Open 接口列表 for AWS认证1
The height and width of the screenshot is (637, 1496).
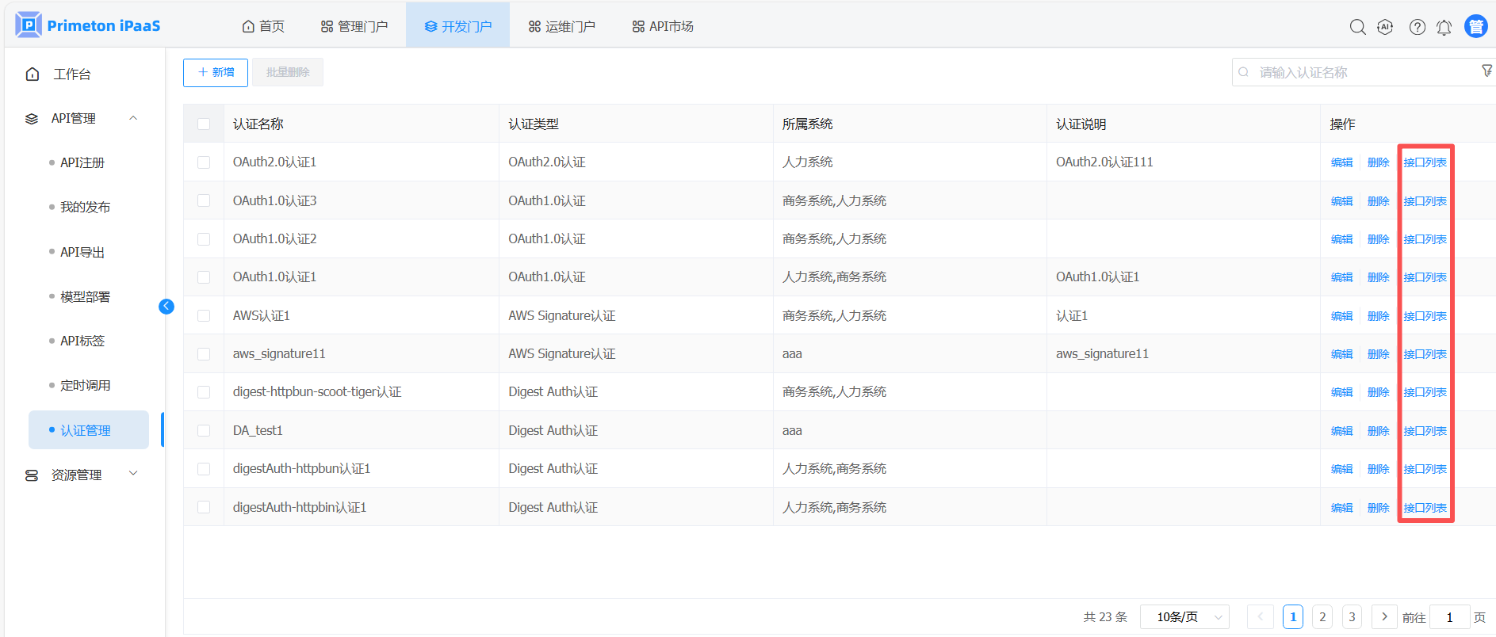(x=1425, y=316)
